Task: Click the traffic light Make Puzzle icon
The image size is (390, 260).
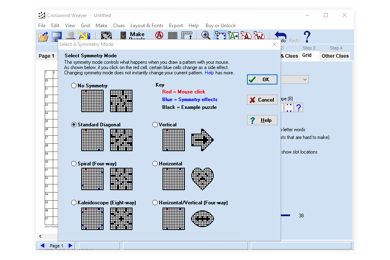Action: (x=123, y=36)
